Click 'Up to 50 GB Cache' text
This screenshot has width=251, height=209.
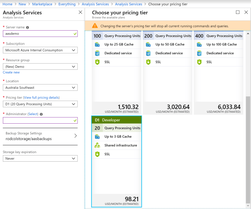point(170,44)
